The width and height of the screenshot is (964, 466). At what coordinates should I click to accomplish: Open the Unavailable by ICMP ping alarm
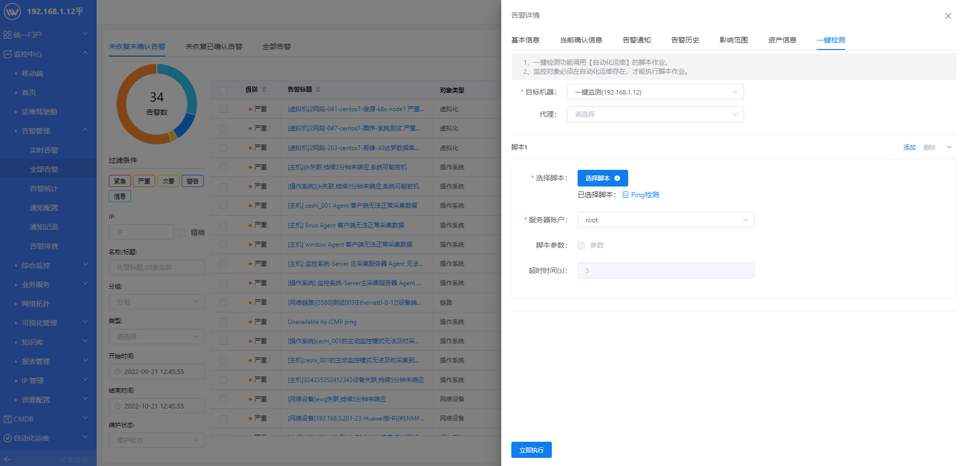(322, 322)
